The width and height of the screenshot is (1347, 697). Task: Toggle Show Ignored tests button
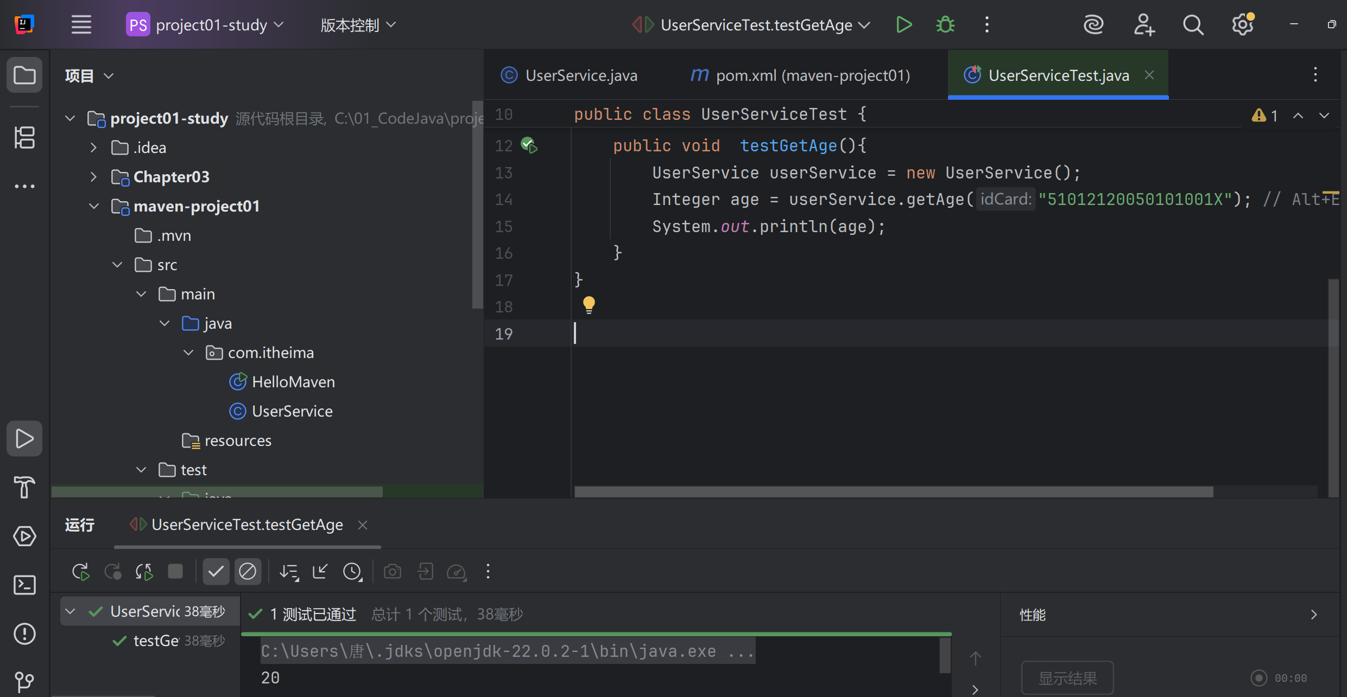coord(248,572)
